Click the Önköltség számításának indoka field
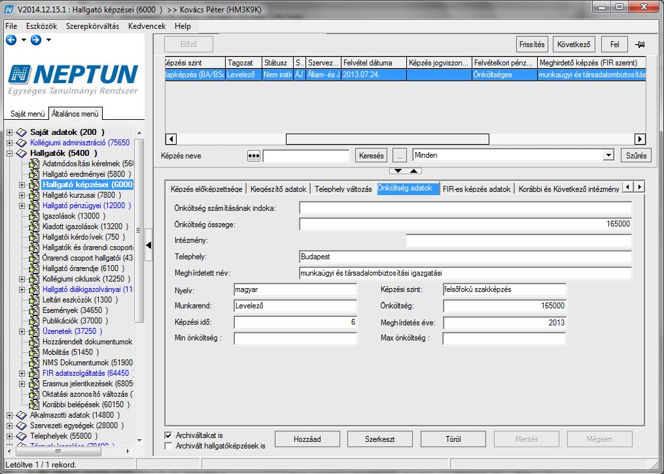664x474 pixels. [465, 208]
